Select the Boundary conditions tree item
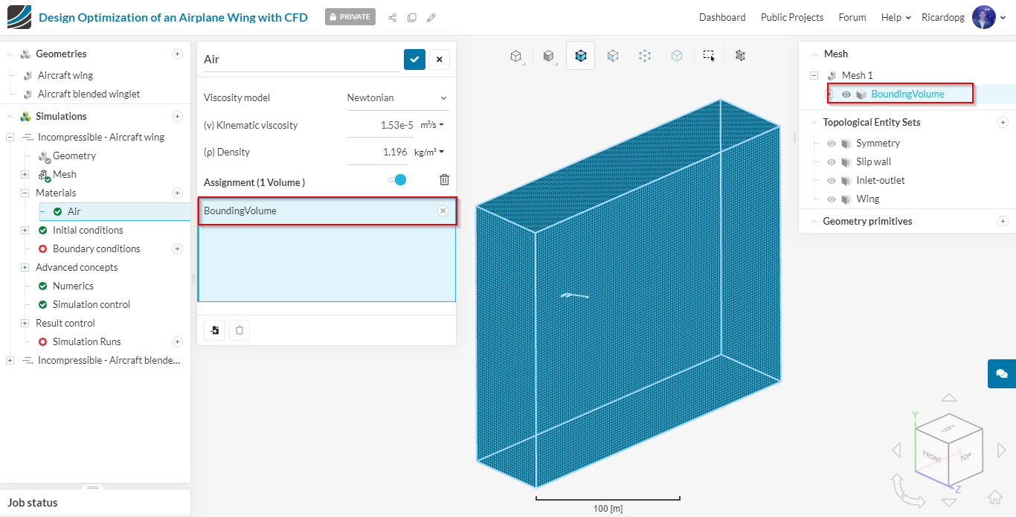Image resolution: width=1016 pixels, height=517 pixels. coord(97,248)
